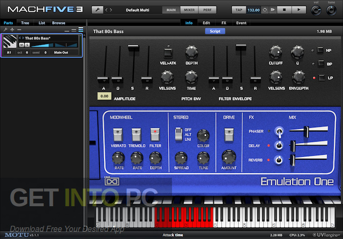Switch to the PERF view
Screen dimensions: 343x239
[x=207, y=10]
